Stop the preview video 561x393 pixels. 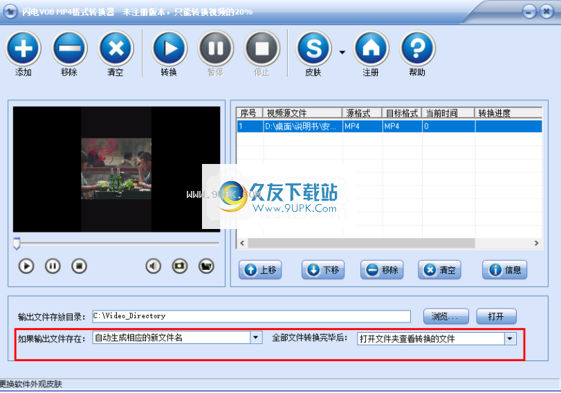[x=79, y=266]
